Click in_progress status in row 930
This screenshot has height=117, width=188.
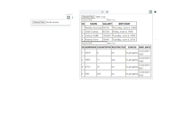(132, 74)
